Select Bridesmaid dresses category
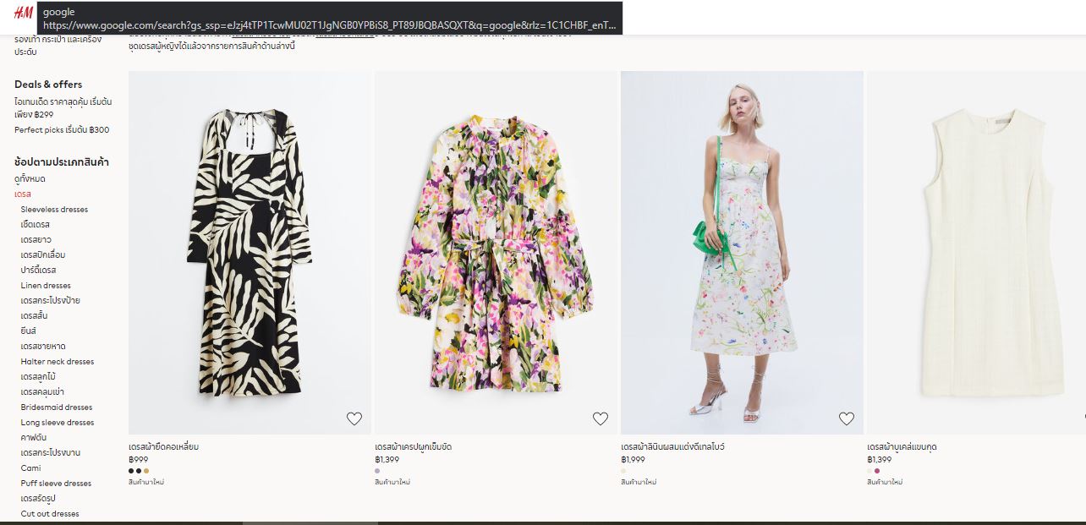This screenshot has width=1086, height=525. coord(57,407)
